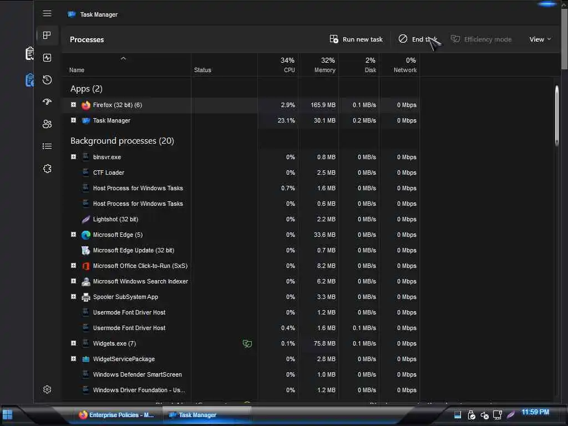
Task: Expand Microsoft Windows Search Indexer row
Action: (74, 281)
